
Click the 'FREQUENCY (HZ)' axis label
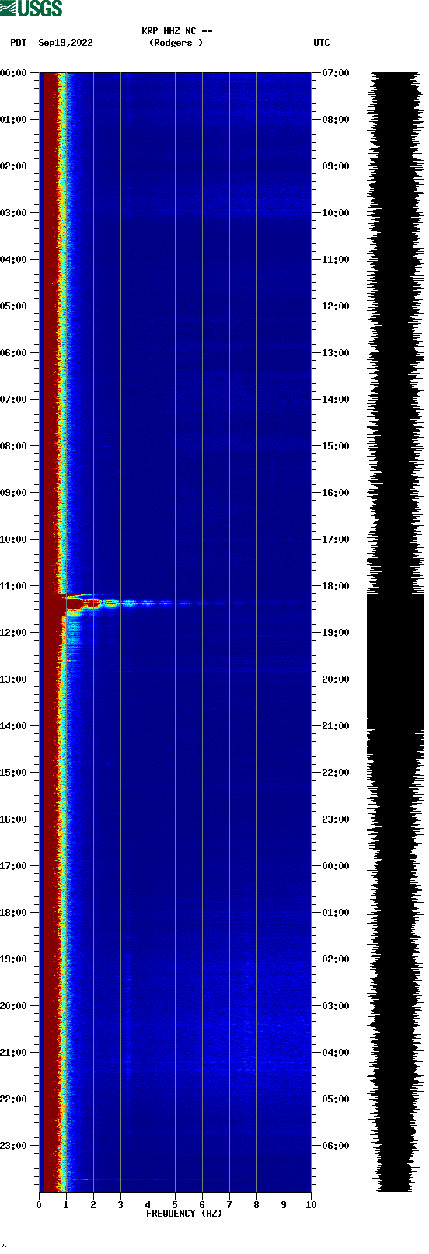point(184,1214)
